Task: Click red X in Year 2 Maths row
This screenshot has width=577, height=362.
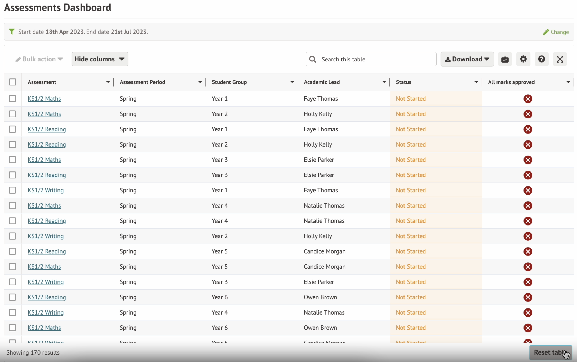Action: (x=528, y=114)
